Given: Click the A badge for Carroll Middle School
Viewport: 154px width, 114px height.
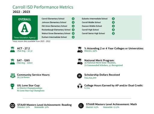Looking at the screenshot, I should (x=113, y=22).
